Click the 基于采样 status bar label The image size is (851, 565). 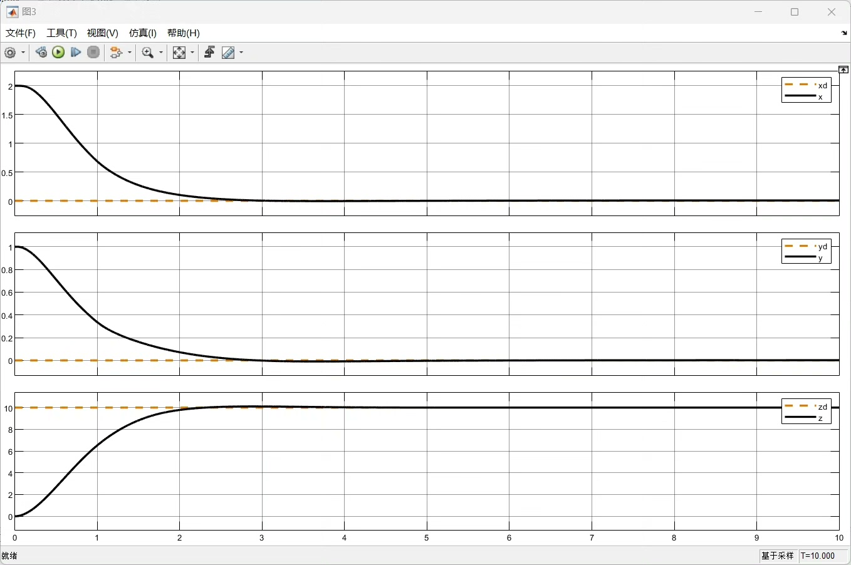pyautogui.click(x=778, y=556)
